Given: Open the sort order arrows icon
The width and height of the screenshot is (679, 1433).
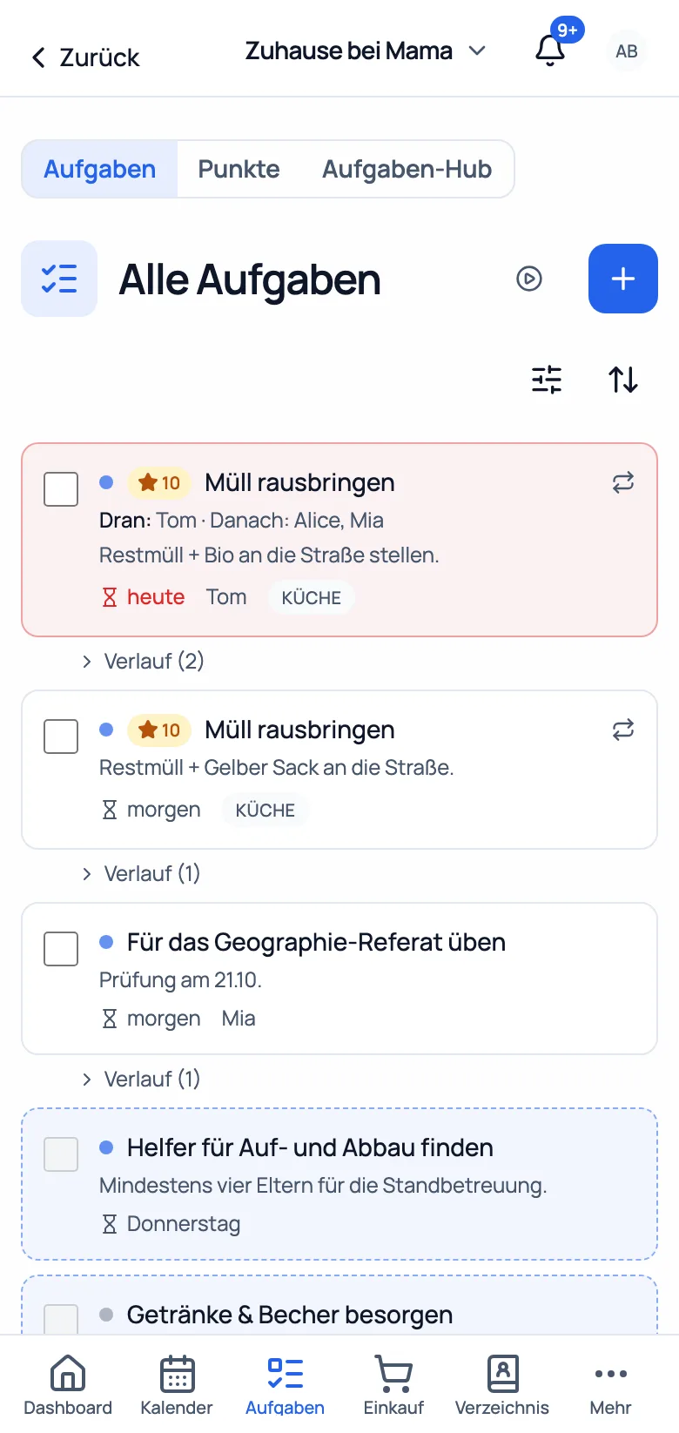Looking at the screenshot, I should 623,380.
